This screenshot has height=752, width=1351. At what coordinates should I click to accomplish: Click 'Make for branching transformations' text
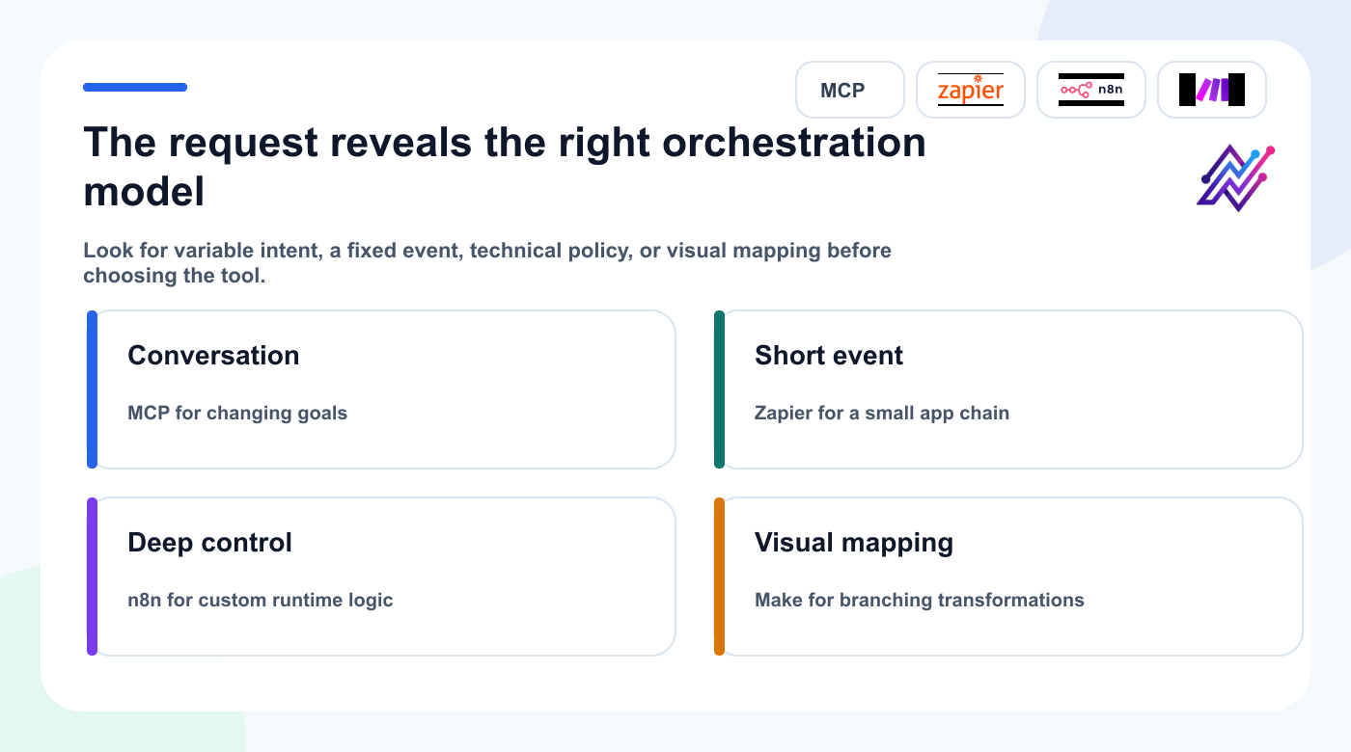[x=920, y=601]
